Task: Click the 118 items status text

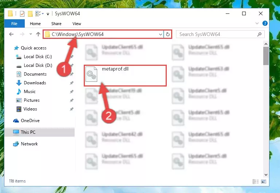Action: coord(17,181)
